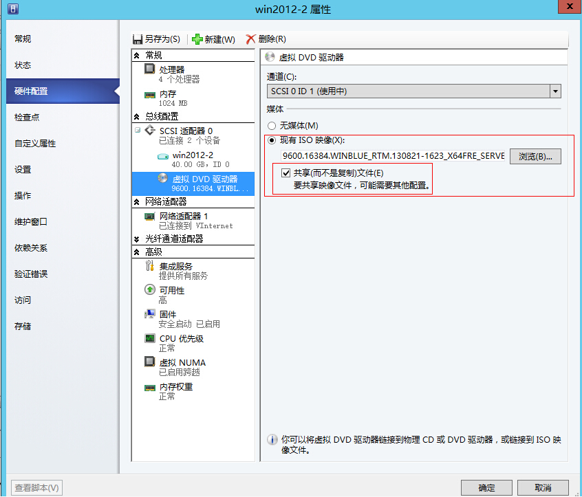Click the red X Delete icon
The image size is (582, 497).
pos(251,39)
